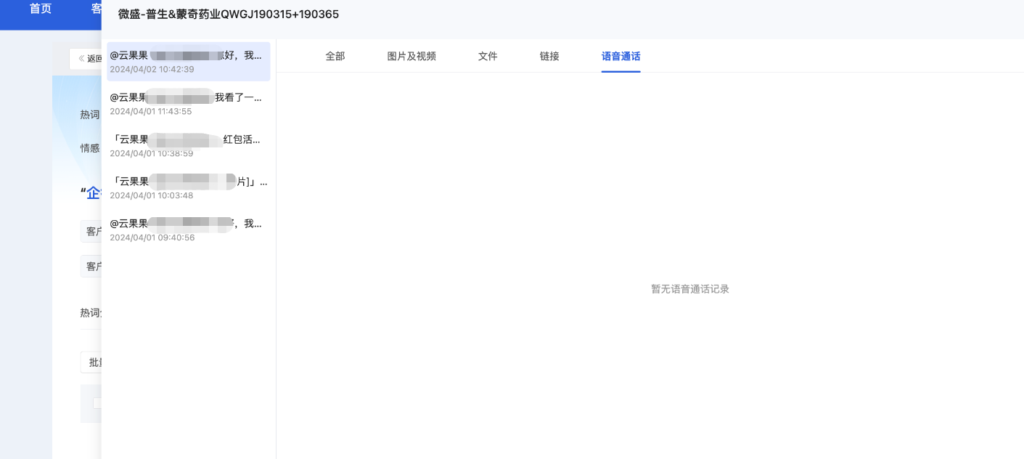The width and height of the screenshot is (1024, 459).
Task: Select message dated 2024/04/01 11:43:55
Action: (189, 104)
